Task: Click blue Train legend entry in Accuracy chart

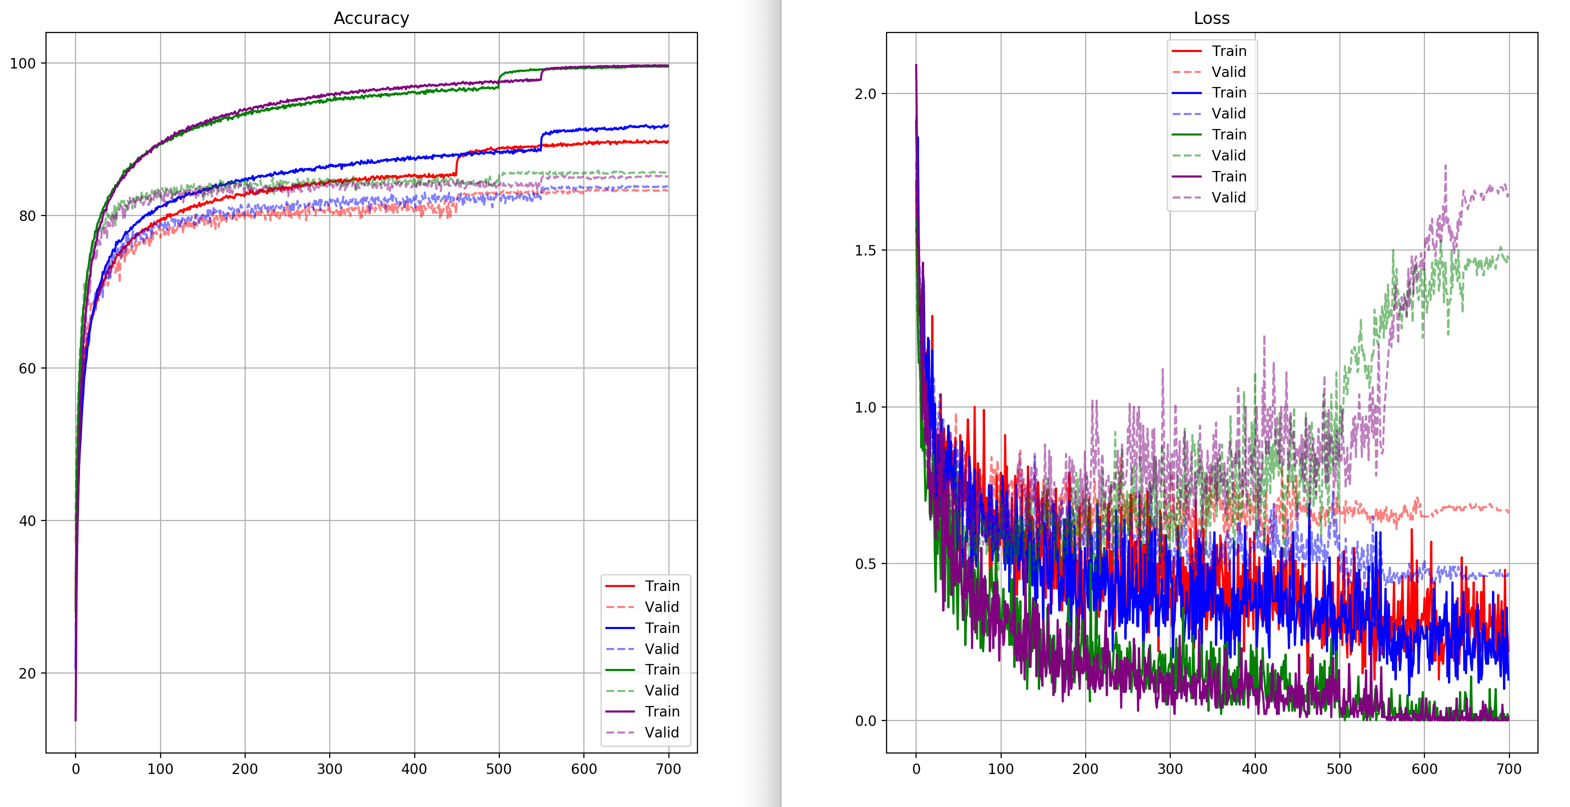Action: (661, 628)
